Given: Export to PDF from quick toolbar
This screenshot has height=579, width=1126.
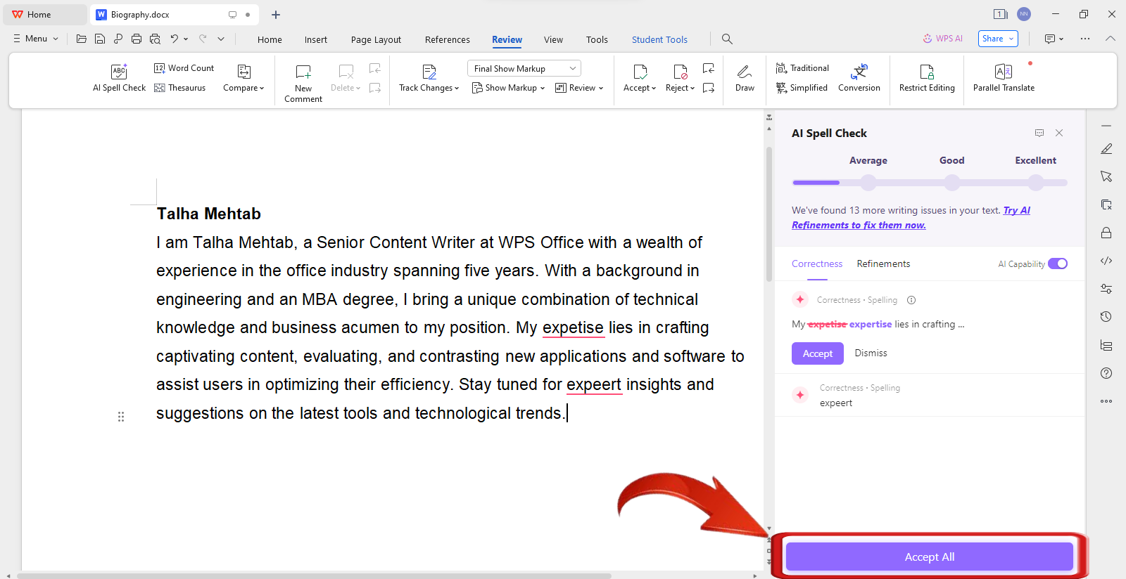Looking at the screenshot, I should click(x=118, y=39).
